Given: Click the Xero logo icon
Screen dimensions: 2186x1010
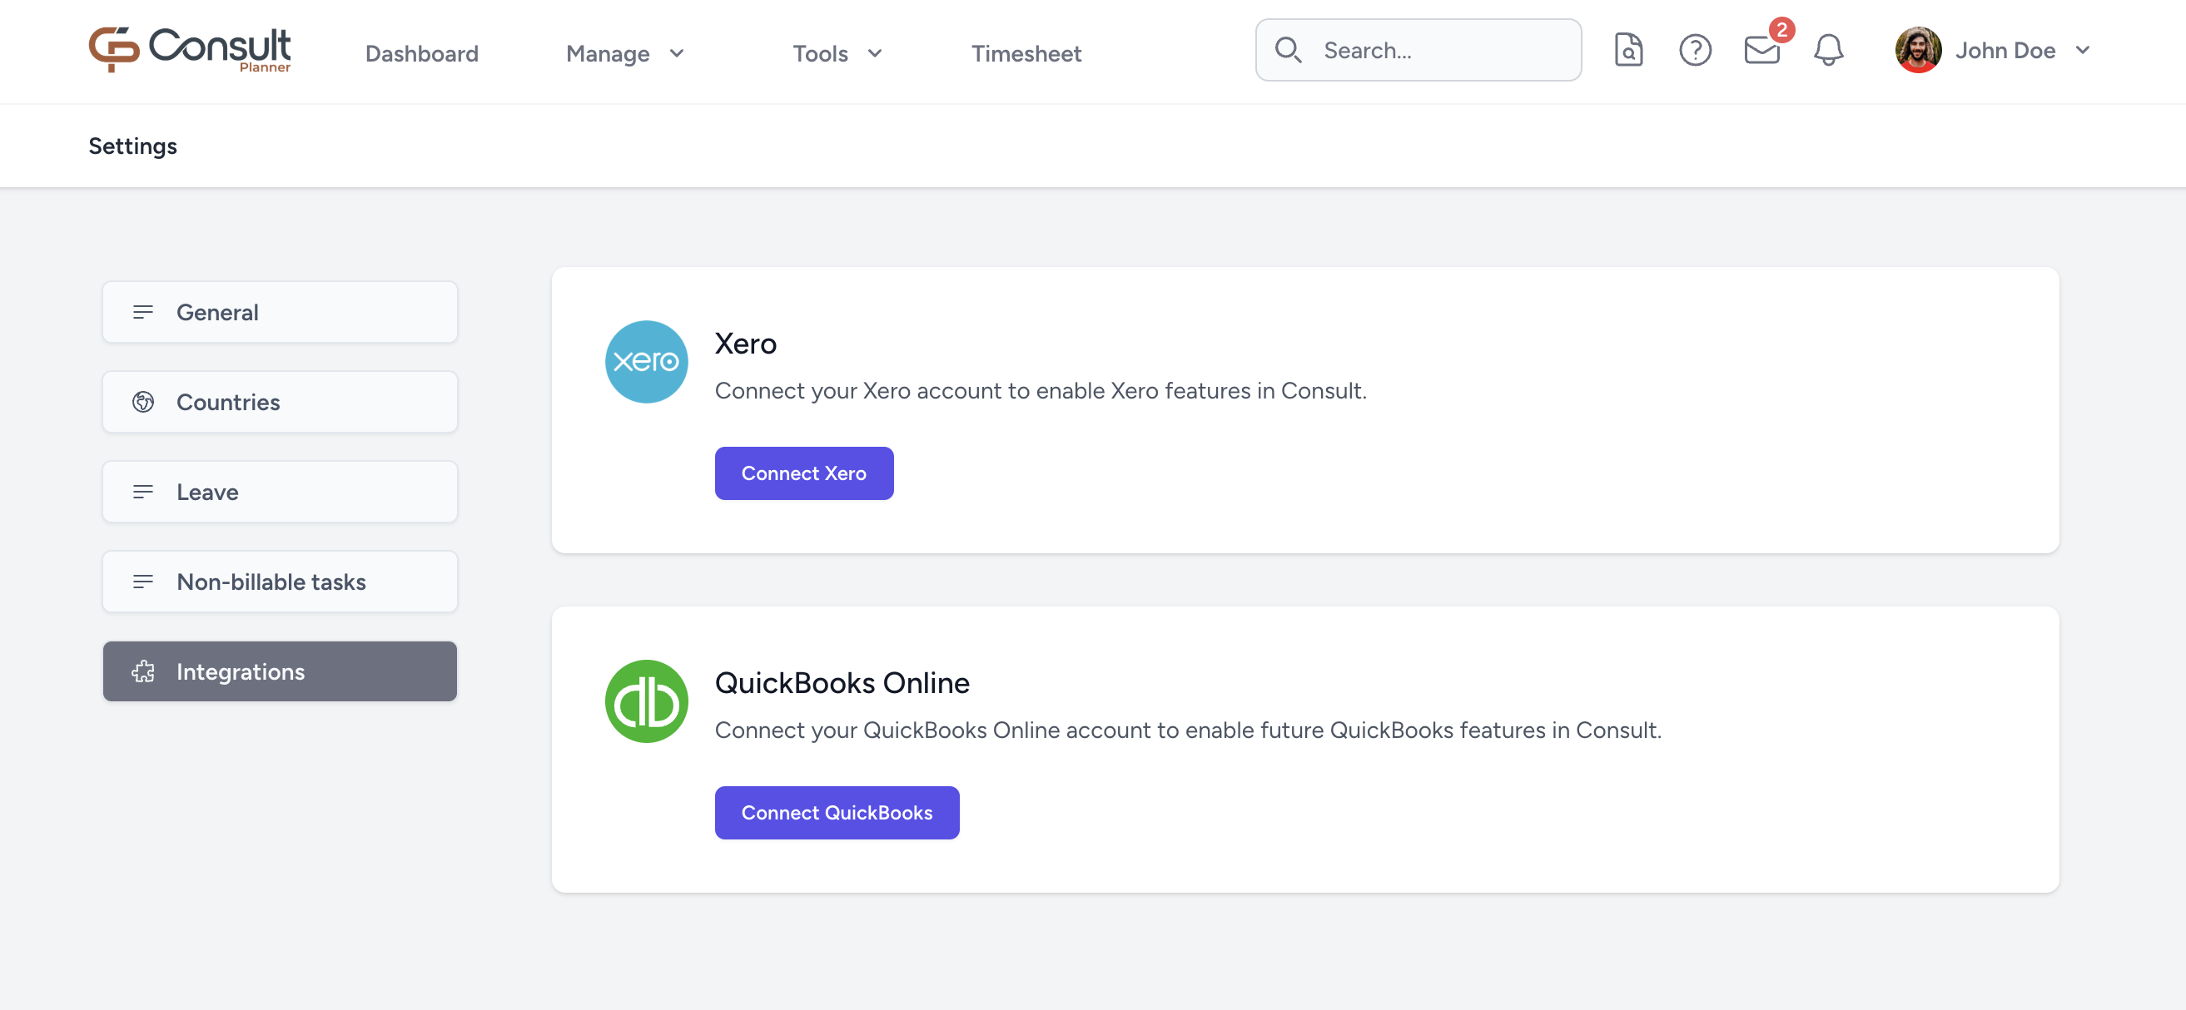Looking at the screenshot, I should tap(646, 361).
